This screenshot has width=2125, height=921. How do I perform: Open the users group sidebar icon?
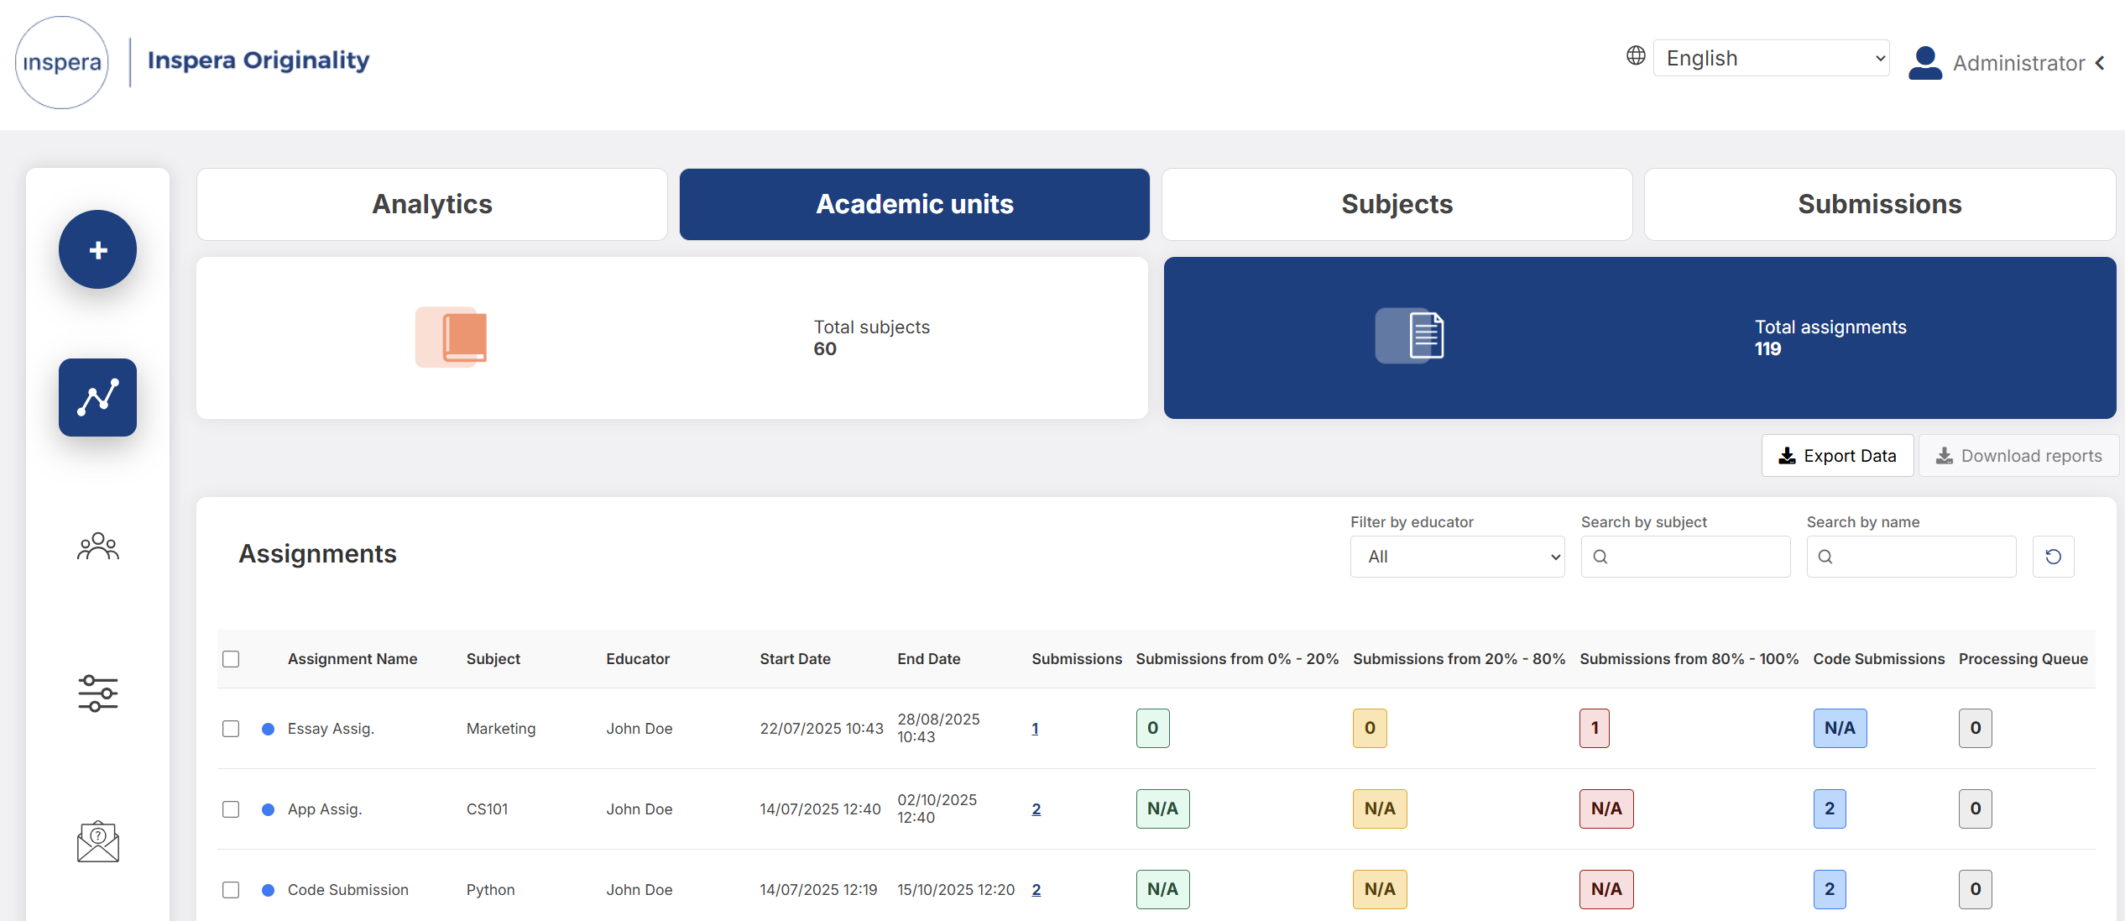[x=97, y=547]
